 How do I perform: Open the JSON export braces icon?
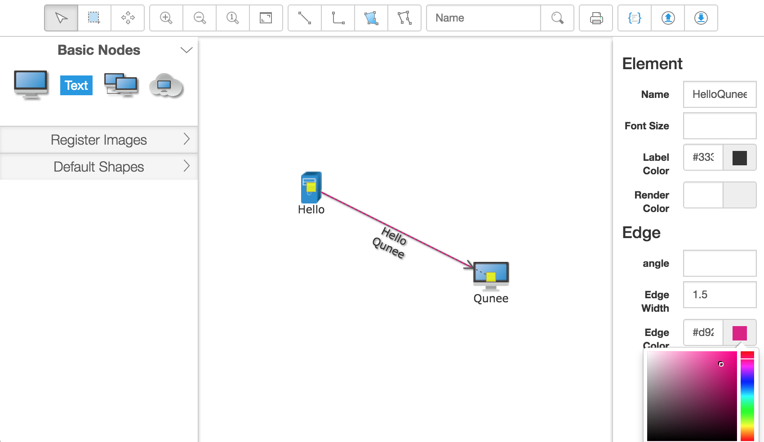635,18
